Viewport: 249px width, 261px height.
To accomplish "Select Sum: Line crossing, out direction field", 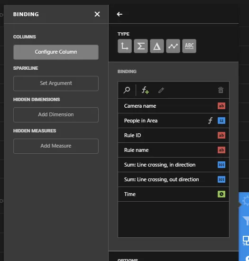I will (174, 179).
